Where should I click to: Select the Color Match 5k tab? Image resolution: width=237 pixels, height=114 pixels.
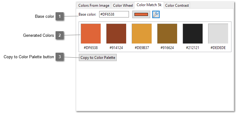pyautogui.click(x=149, y=5)
